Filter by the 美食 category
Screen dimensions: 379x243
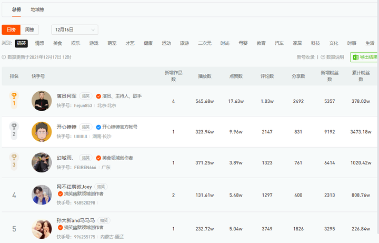[57, 43]
